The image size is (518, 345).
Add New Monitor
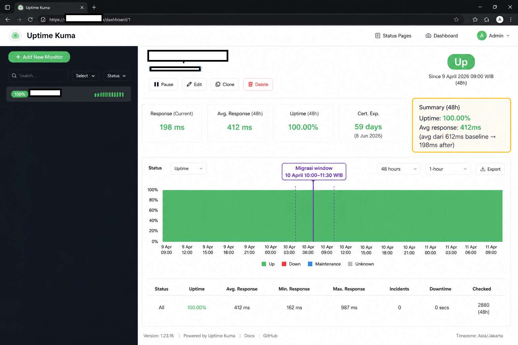[x=39, y=57]
